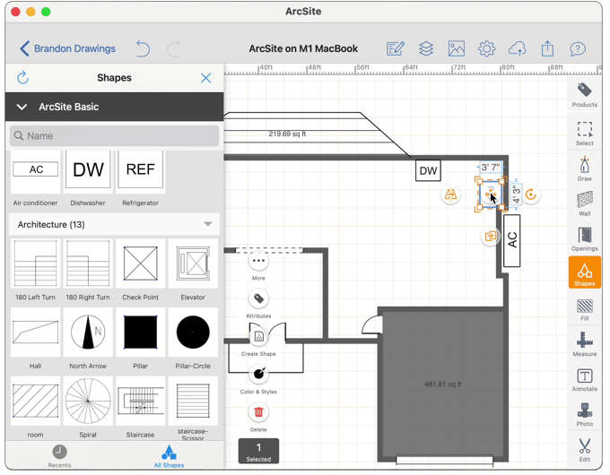Expand the Architecture (13) dropdown
The height and width of the screenshot is (475, 610).
[x=207, y=224]
